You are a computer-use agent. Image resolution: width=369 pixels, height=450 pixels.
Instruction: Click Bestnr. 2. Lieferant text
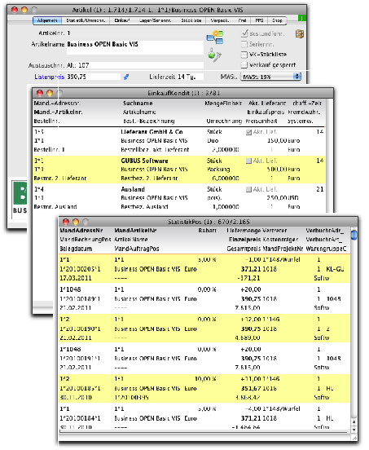coord(60,179)
